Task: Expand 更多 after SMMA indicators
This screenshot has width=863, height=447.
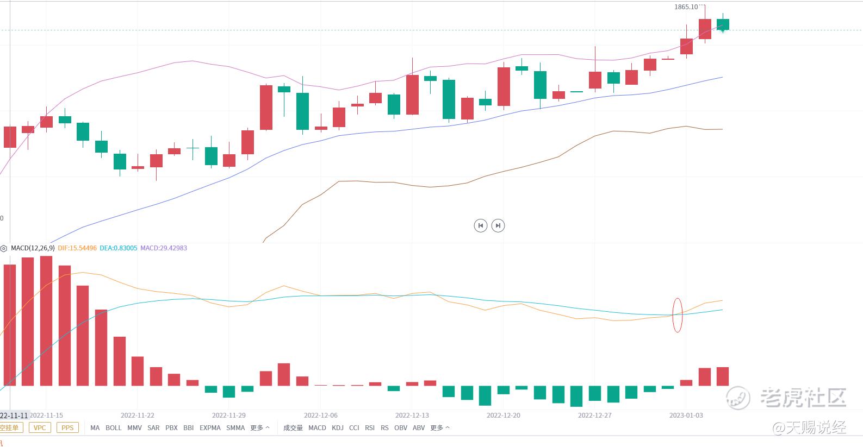Action: click(259, 428)
